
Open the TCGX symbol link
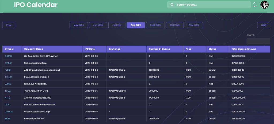pos(8,91)
